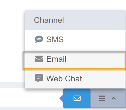126x110 pixels.
Task: Click the Channel header label
Action: 49,20
